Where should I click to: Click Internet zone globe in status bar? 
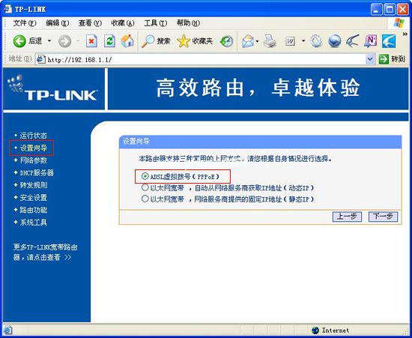[x=315, y=331]
